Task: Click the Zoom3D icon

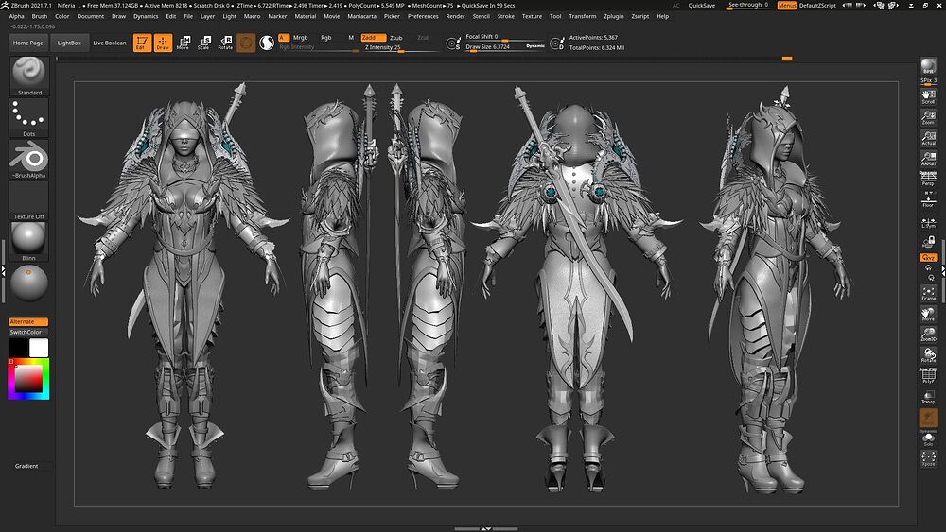Action: click(x=929, y=335)
